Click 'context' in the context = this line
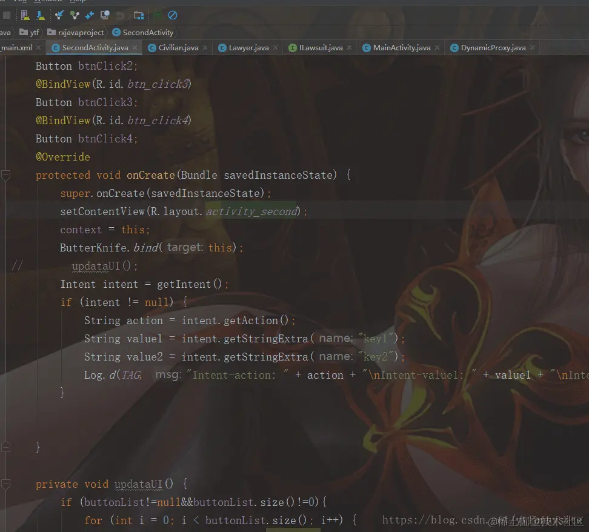 click(81, 230)
